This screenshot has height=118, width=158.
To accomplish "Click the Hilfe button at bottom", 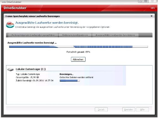I will click(x=143, y=109).
